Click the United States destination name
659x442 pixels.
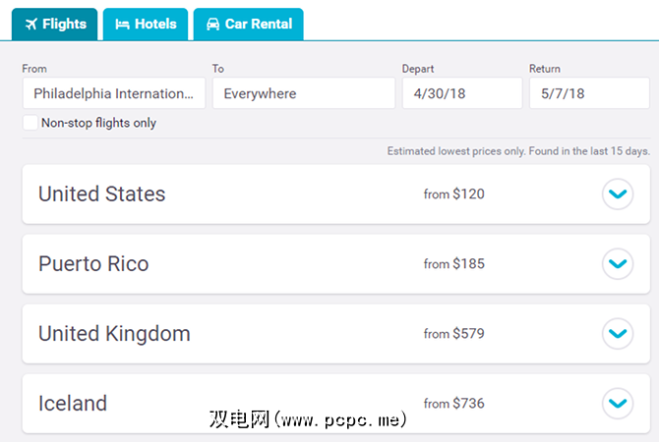click(x=101, y=194)
